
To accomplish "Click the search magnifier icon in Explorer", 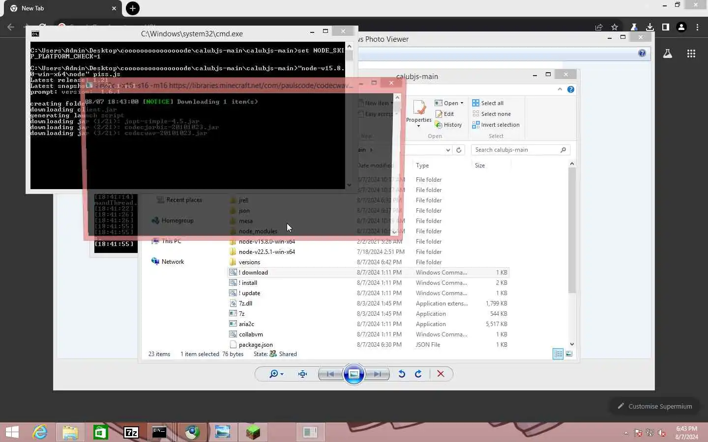I will [563, 150].
